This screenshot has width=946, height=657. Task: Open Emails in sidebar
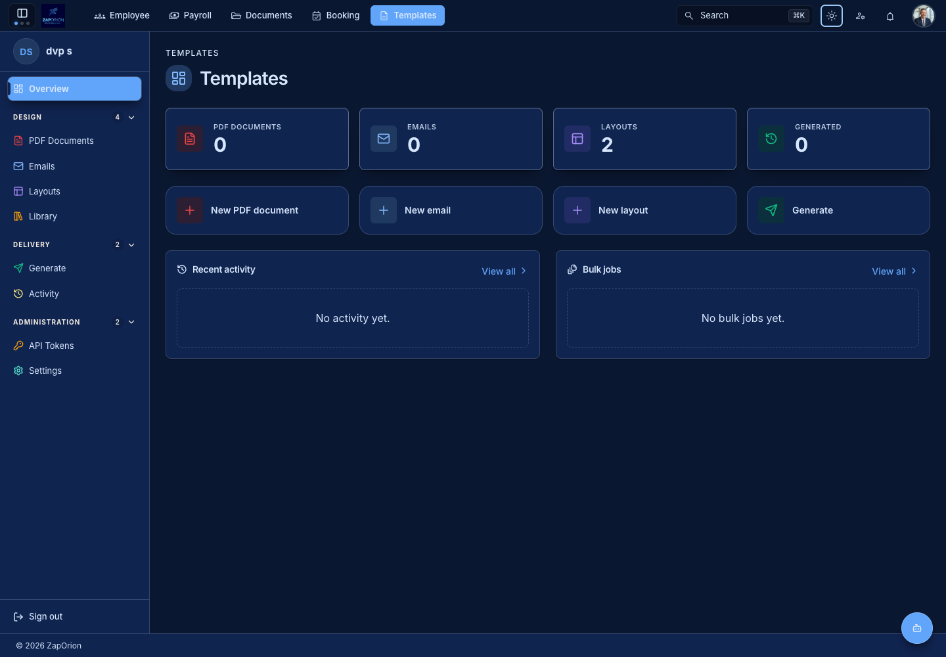click(74, 166)
